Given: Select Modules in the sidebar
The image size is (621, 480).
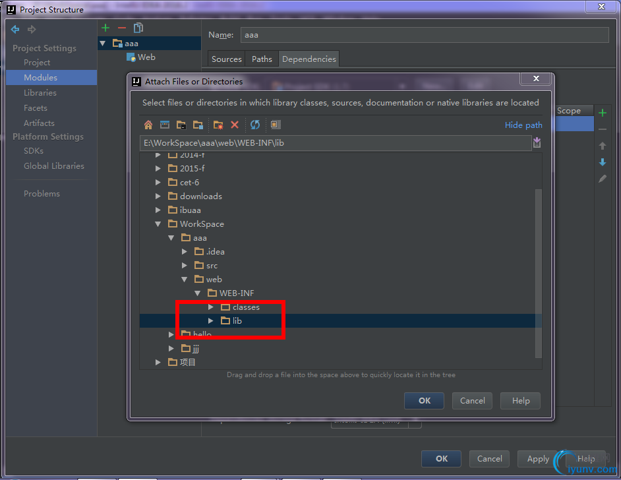Looking at the screenshot, I should [x=51, y=78].
